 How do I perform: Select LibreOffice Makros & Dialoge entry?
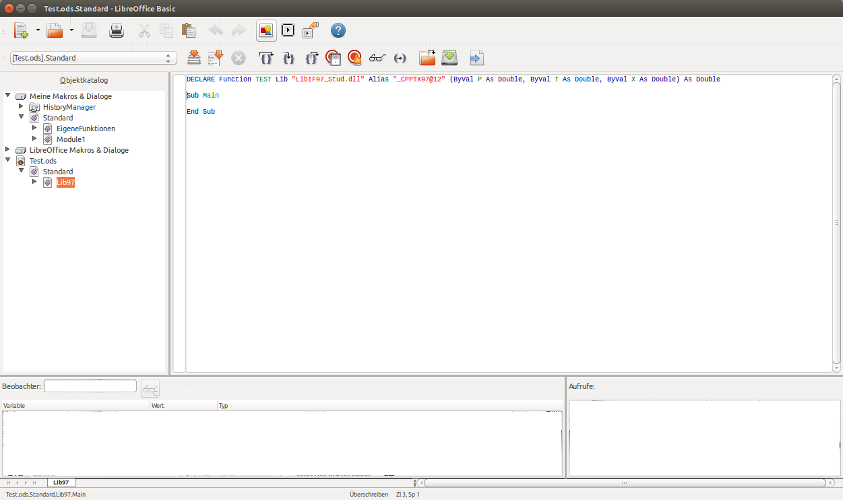[x=79, y=150]
